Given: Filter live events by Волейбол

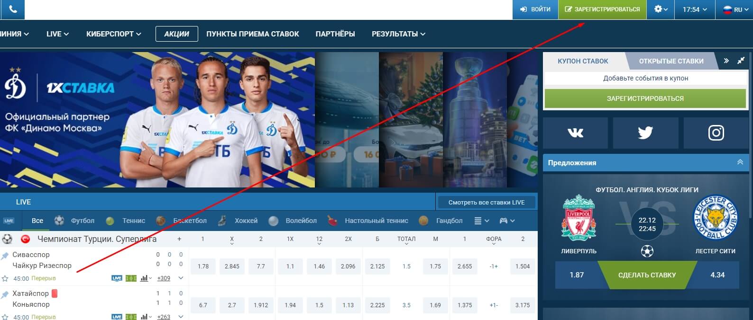Looking at the screenshot, I should (x=293, y=221).
